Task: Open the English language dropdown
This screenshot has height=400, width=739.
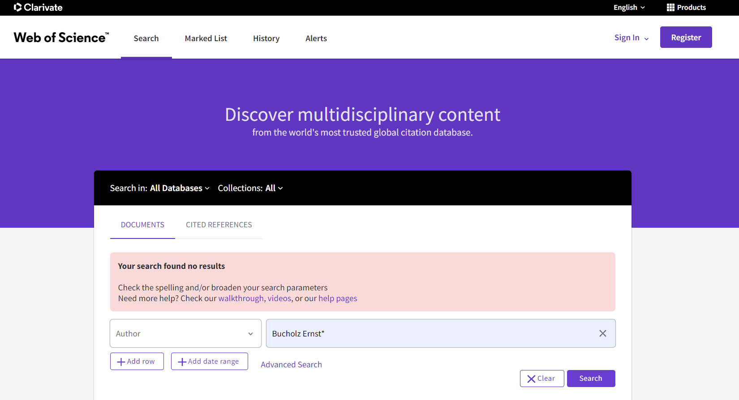Action: click(x=629, y=7)
